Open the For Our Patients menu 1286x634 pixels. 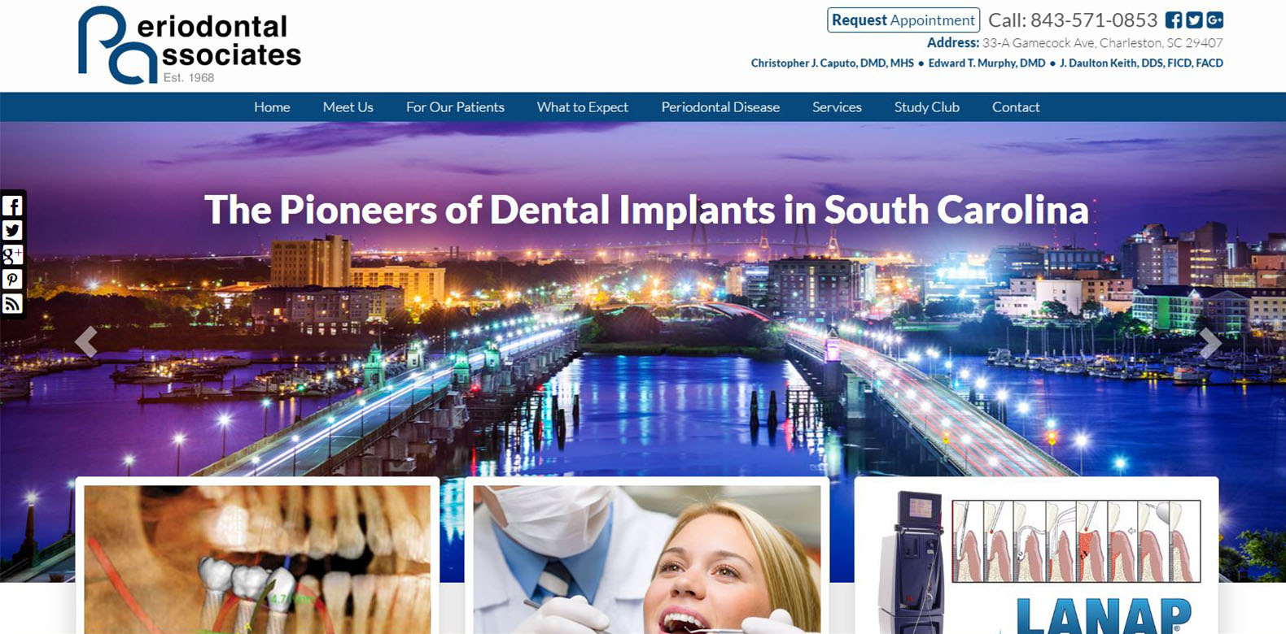point(455,107)
